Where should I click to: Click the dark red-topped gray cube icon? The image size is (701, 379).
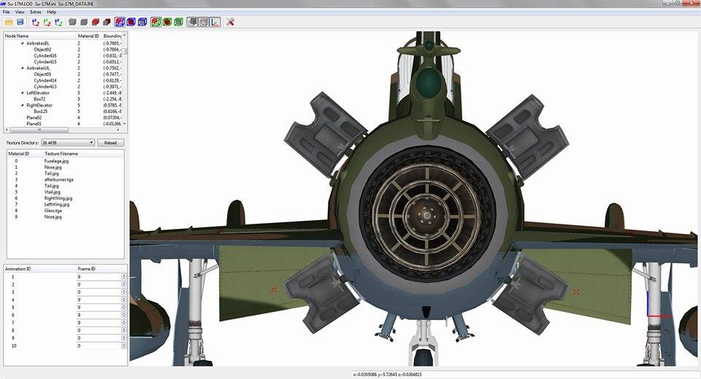point(107,22)
